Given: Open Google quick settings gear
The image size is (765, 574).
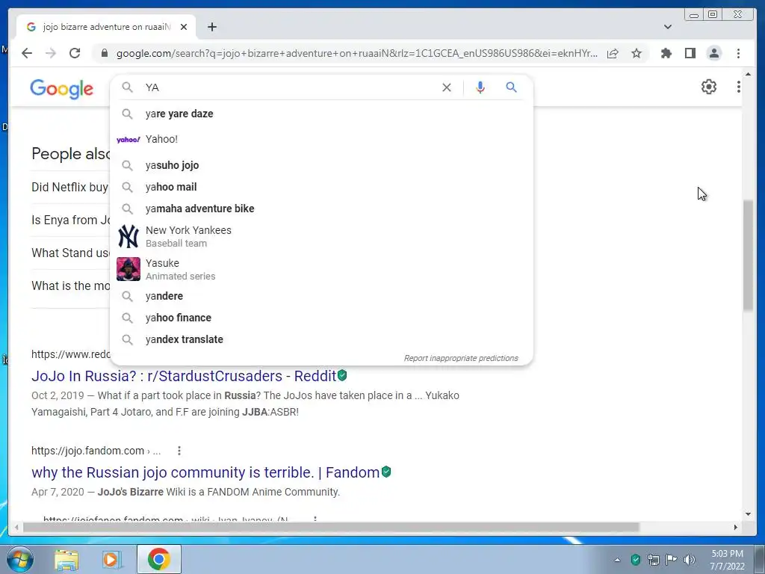Looking at the screenshot, I should [x=708, y=87].
